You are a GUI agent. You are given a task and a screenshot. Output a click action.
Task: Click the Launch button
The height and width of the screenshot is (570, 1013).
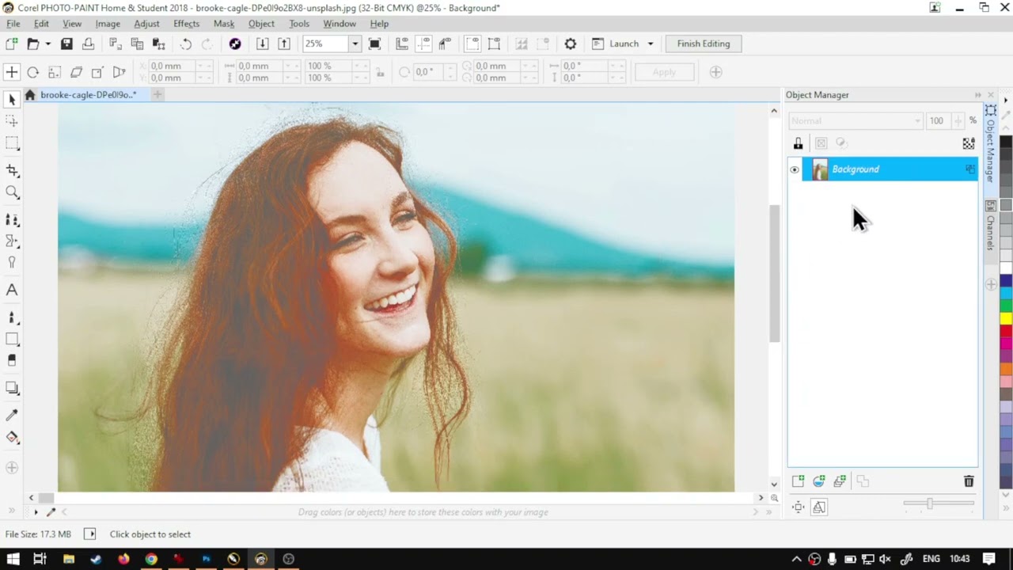coord(617,44)
